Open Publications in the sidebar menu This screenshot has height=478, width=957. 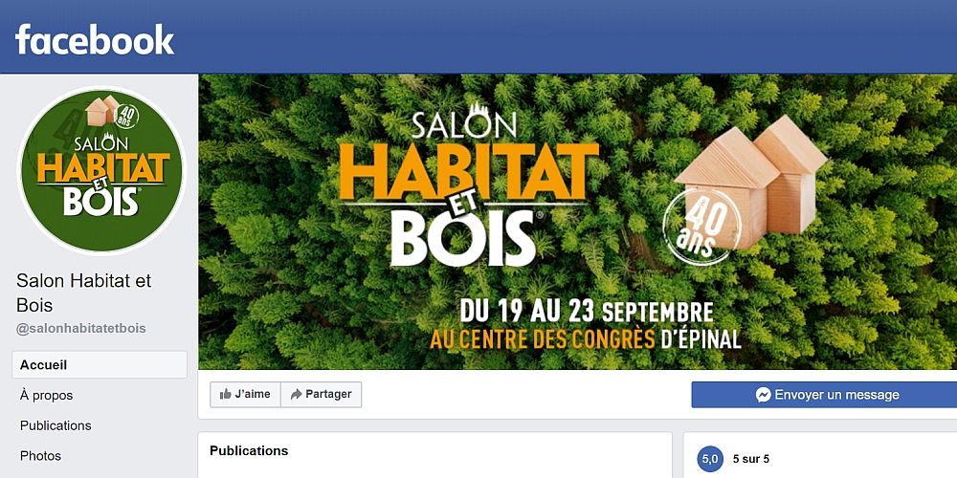tap(56, 425)
